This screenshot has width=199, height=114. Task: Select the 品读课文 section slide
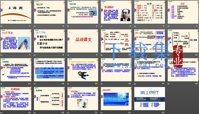coord(83,41)
